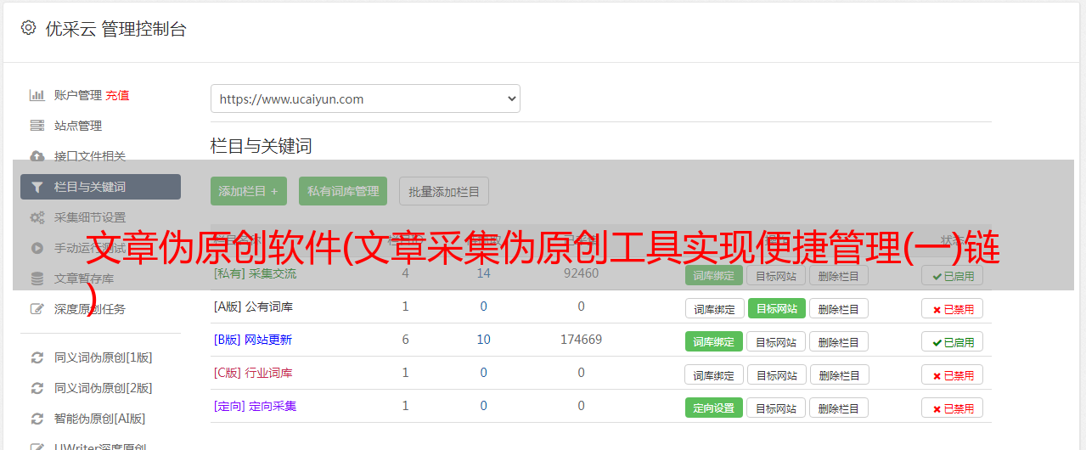Click the value 174669 in 网站更新 row
Viewport: 1086px width, 450px height.
(581, 340)
